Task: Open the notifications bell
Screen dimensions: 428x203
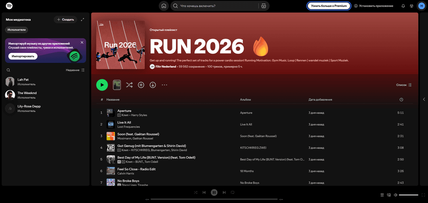Action: click(x=403, y=6)
